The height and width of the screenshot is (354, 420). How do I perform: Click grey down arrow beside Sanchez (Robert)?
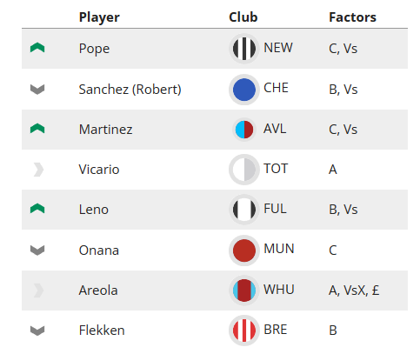click(x=37, y=89)
